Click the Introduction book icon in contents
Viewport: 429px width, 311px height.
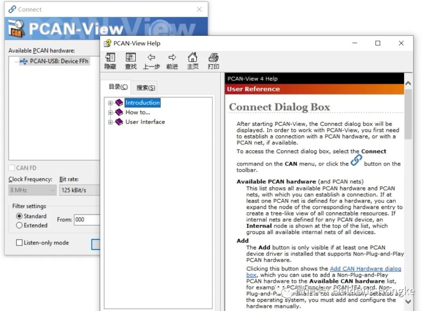click(x=119, y=102)
